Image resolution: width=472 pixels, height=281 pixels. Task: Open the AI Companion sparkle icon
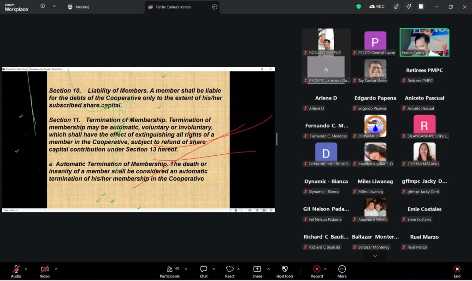[x=408, y=6]
